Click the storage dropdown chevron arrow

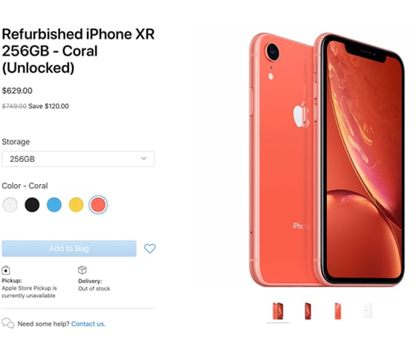[x=144, y=158]
